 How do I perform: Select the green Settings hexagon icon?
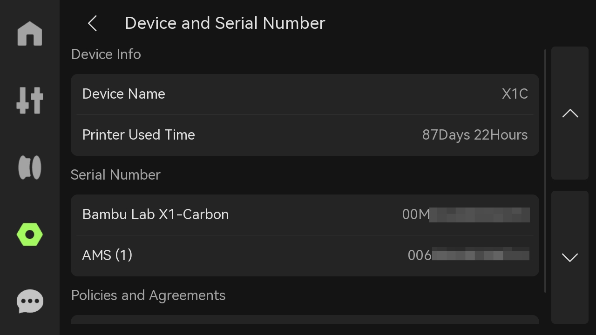click(30, 234)
